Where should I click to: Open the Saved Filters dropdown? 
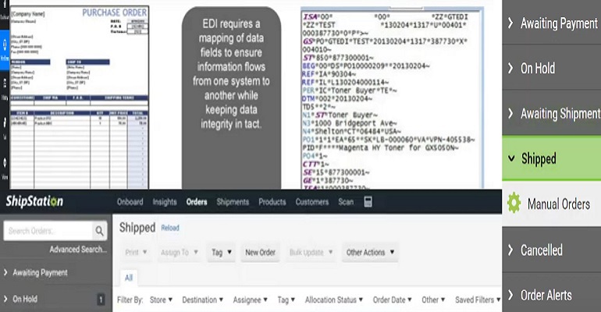click(x=478, y=300)
